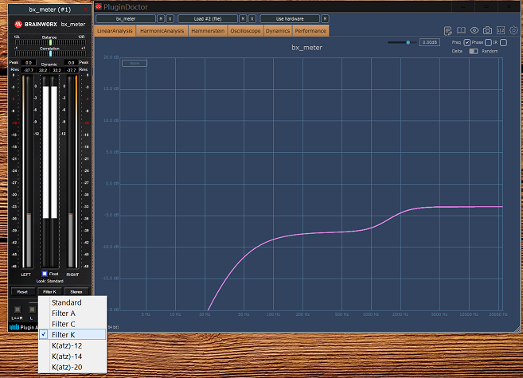Click the M button next to Use hardware
523x378 pixels.
(325, 18)
